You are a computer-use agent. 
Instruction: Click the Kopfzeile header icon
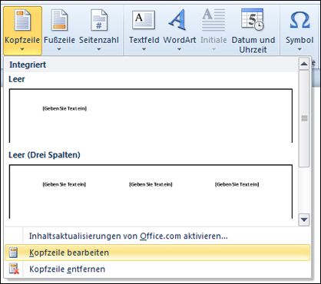(22, 20)
